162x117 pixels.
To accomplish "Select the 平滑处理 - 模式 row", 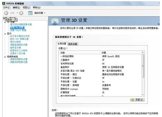I will pos(100,75).
